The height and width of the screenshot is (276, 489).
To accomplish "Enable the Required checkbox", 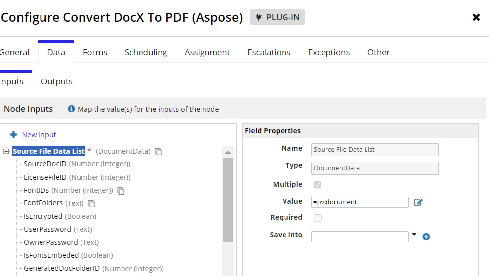I will (x=318, y=218).
